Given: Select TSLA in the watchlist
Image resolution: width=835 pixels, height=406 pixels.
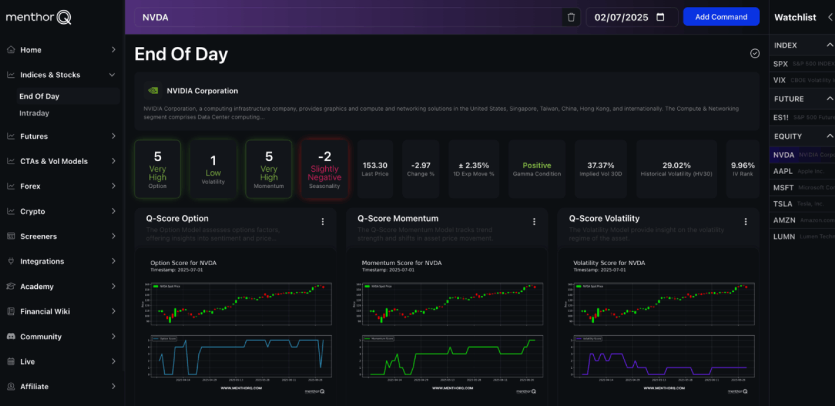Looking at the screenshot, I should tap(802, 204).
